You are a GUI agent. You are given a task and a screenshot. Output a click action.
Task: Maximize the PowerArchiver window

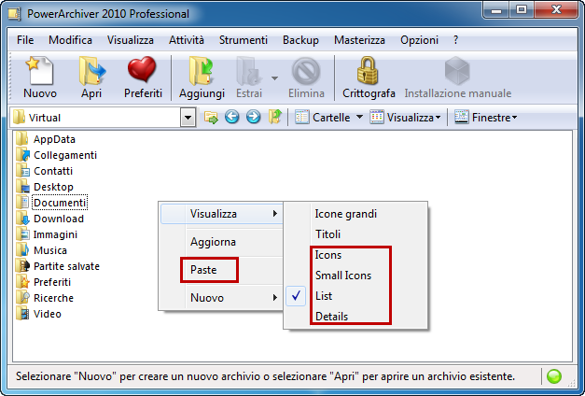(522, 9)
